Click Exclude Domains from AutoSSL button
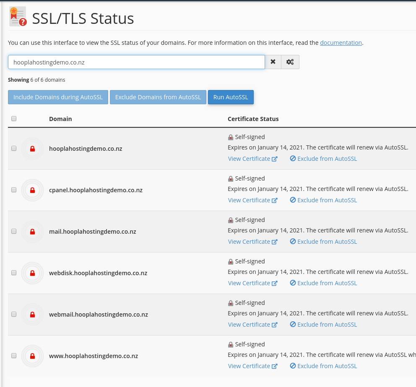 158,97
